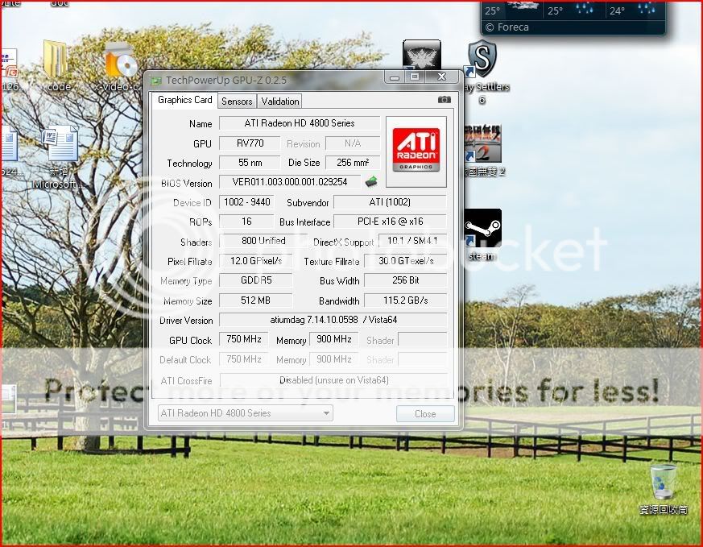This screenshot has height=547, width=703.
Task: Click the Texture Fillrate field '30.0 GTexel/s'
Action: pos(406,261)
